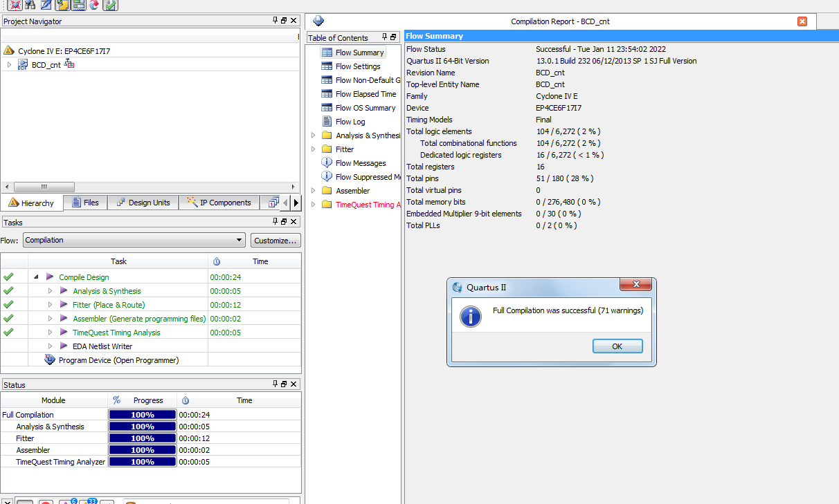Switch to the Files tab

point(85,203)
